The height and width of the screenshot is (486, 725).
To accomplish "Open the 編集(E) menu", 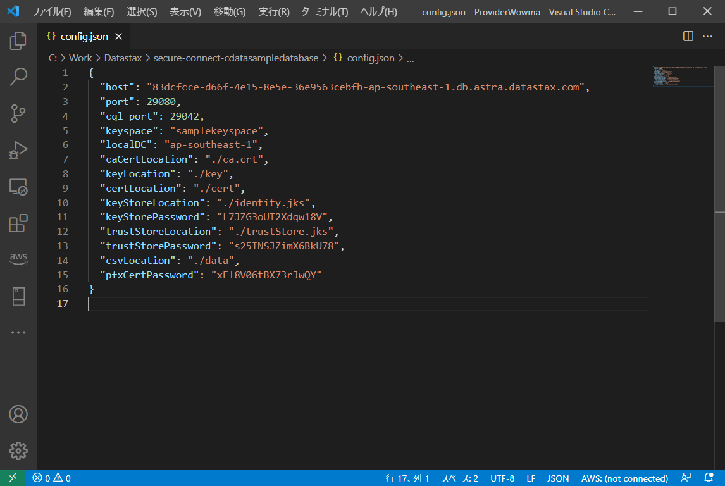I will click(99, 11).
